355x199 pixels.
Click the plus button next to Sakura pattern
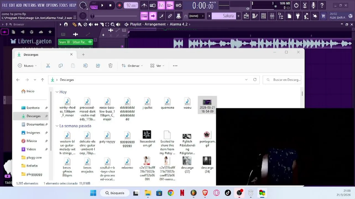(238, 16)
